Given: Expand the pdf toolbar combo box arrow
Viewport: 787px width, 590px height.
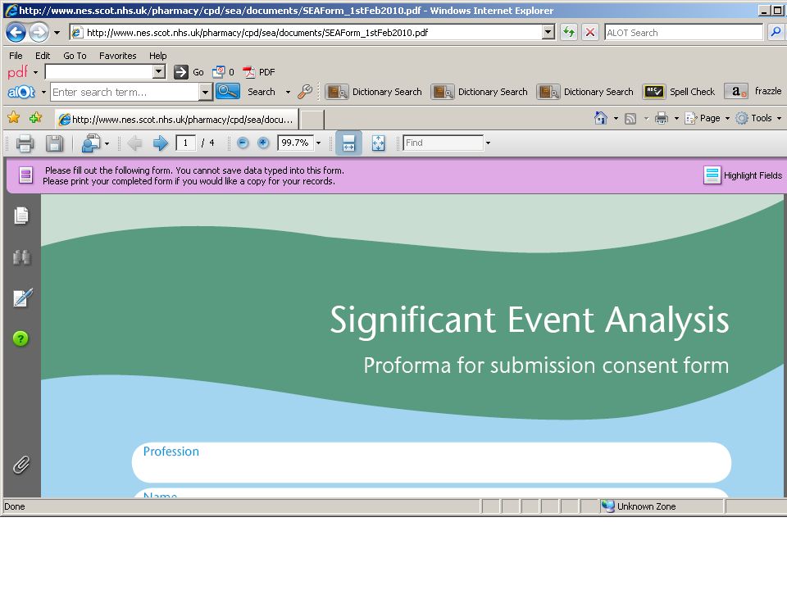Looking at the screenshot, I should pos(158,72).
